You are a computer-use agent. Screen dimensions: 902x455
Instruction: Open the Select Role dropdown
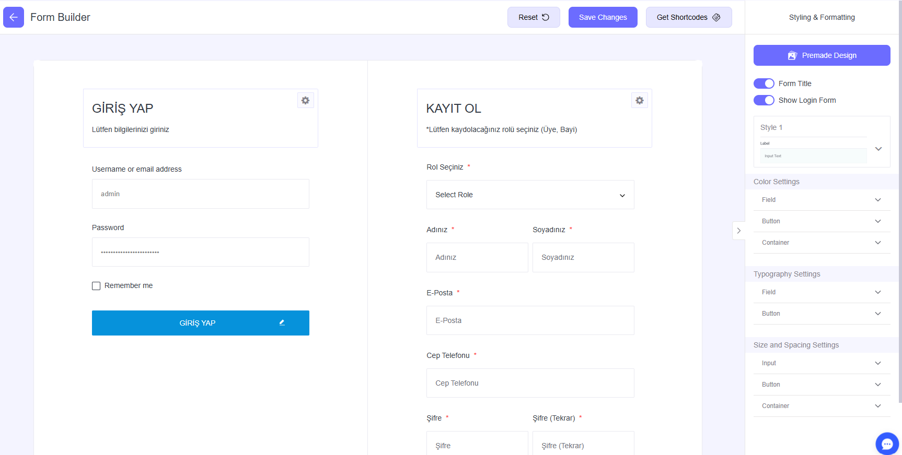530,195
